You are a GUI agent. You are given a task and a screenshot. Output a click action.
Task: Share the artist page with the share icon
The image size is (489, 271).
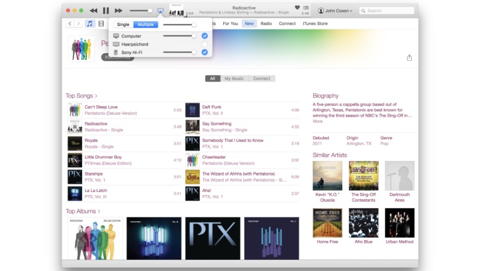pyautogui.click(x=409, y=57)
